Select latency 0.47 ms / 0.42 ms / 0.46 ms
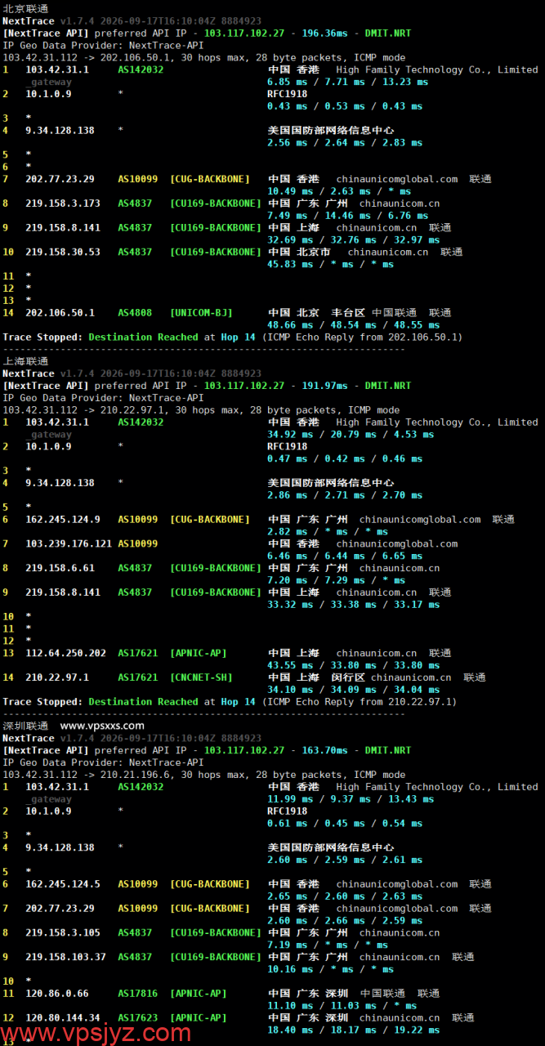Image resolution: width=545 pixels, height=1046 pixels. [345, 459]
